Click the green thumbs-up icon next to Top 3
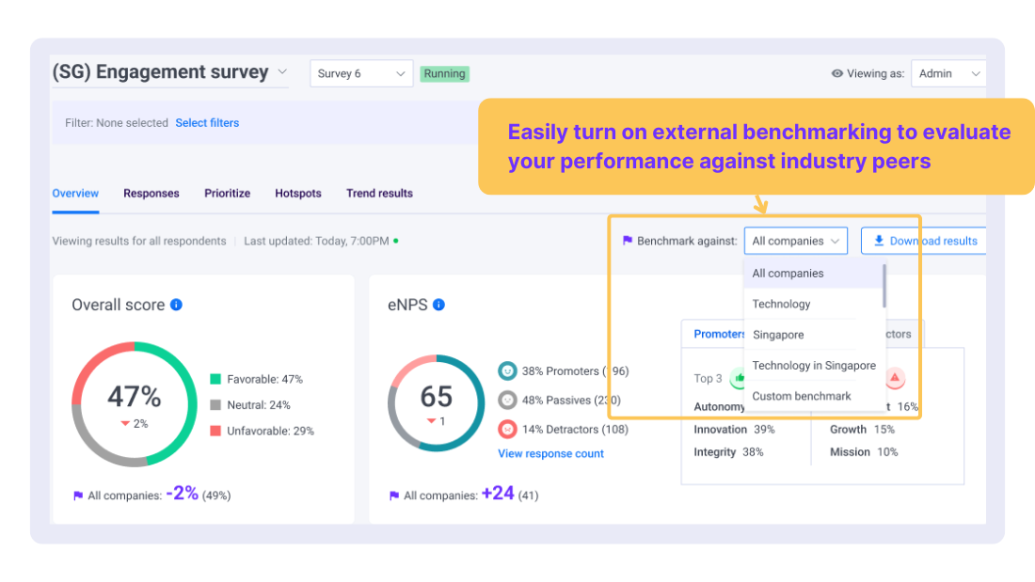This screenshot has width=1035, height=582. point(740,377)
